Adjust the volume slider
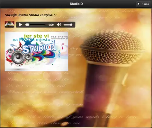The width and height of the screenshot is (152, 128). point(68,25)
